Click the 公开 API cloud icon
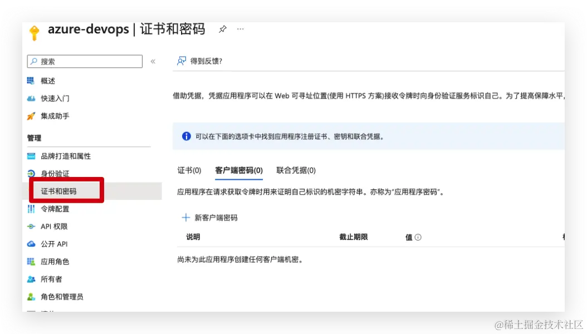Screen dimensions: 587x334 pyautogui.click(x=31, y=244)
